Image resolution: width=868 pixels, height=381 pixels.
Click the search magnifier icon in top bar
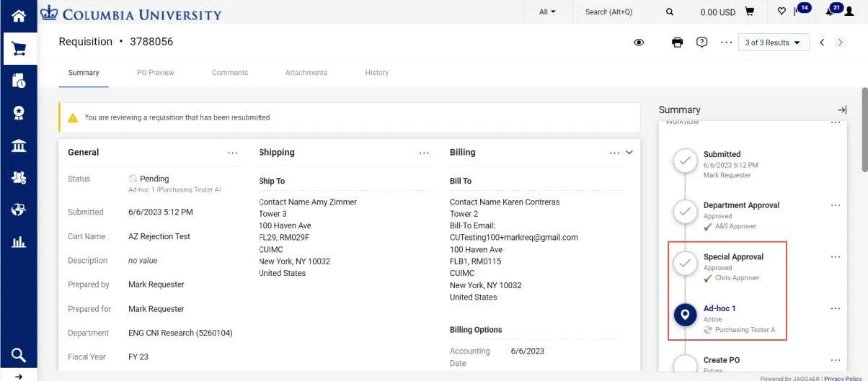670,12
